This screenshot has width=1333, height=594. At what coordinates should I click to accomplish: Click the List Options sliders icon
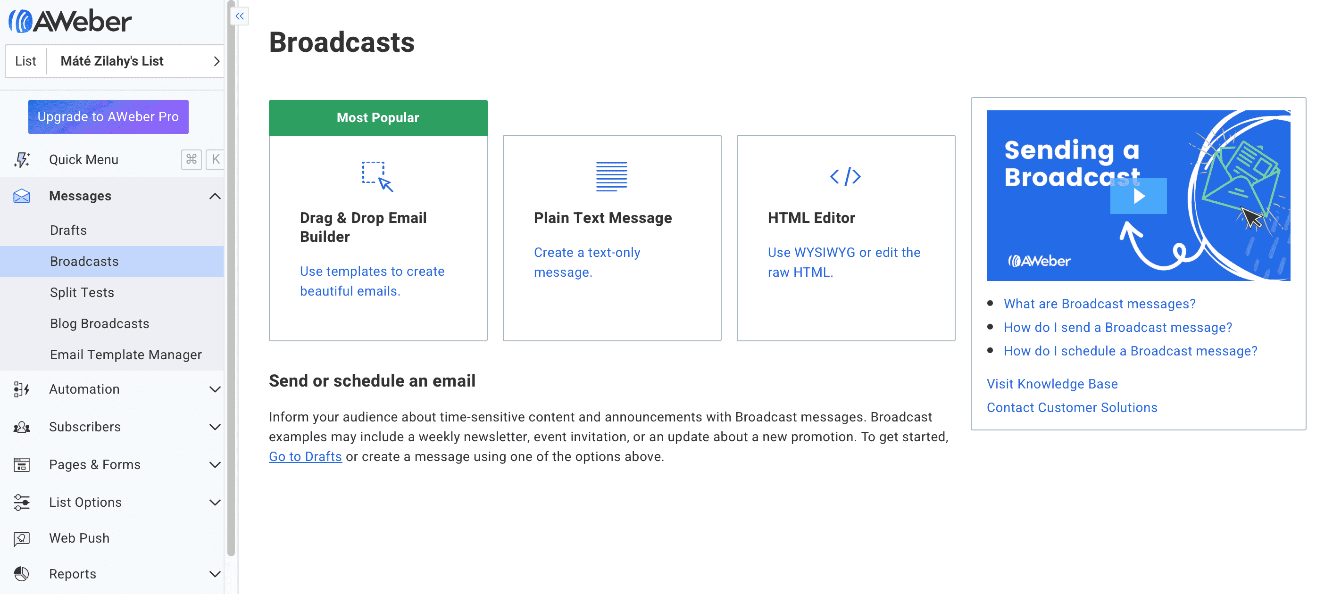[22, 503]
